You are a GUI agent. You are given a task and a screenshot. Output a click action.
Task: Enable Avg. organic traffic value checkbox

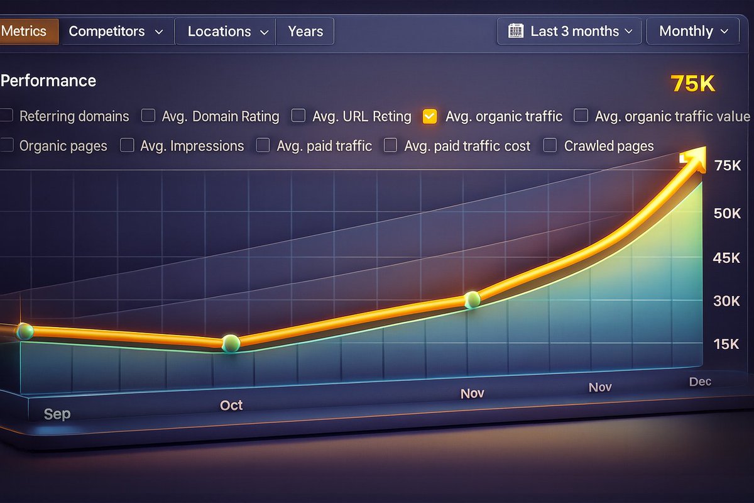click(x=581, y=116)
